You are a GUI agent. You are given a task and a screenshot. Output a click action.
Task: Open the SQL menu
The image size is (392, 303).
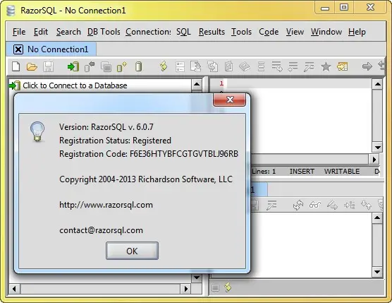pyautogui.click(x=183, y=32)
